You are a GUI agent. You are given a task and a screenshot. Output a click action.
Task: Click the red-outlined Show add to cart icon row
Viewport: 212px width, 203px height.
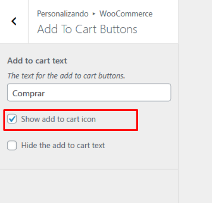71,120
